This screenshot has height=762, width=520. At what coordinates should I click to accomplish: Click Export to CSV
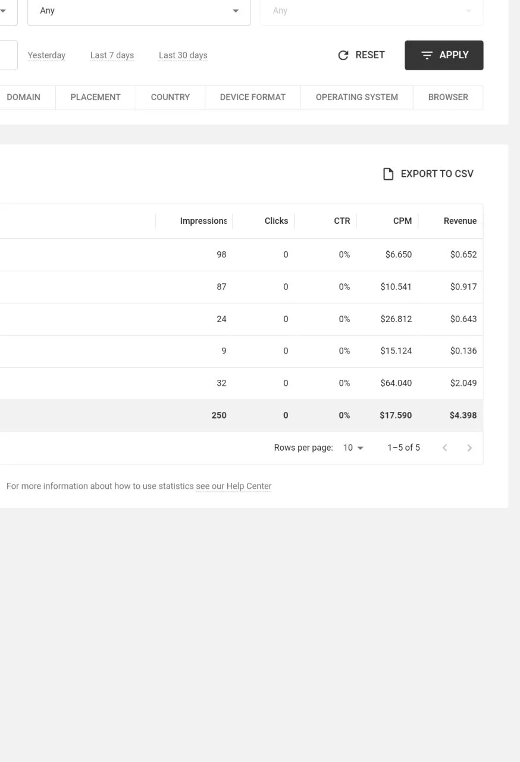(x=428, y=174)
